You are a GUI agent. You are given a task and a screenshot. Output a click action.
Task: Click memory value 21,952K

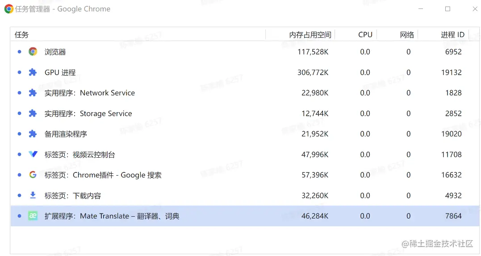pos(315,134)
